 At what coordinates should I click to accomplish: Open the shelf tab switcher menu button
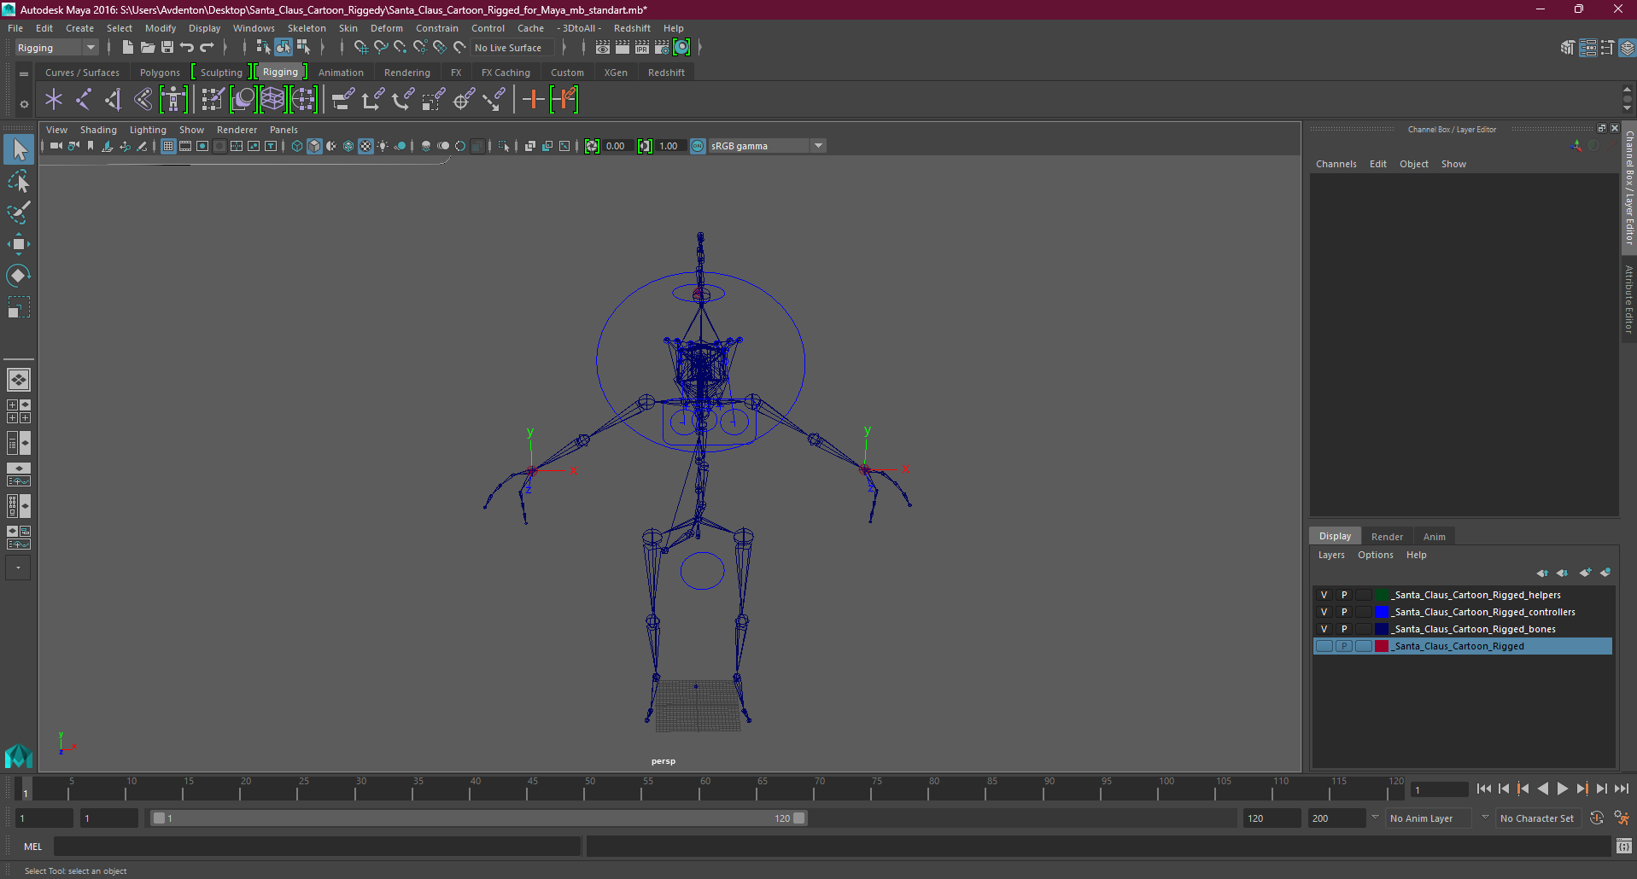coord(24,74)
